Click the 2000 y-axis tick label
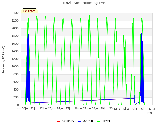The image size is (168, 126). 15,28
